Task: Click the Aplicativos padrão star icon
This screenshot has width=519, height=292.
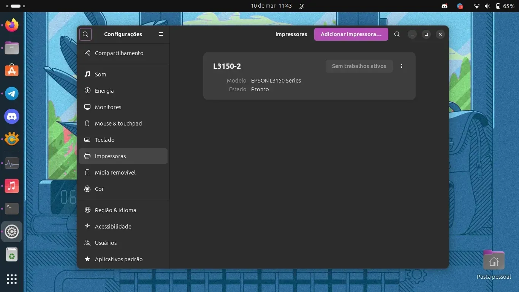Action: pyautogui.click(x=87, y=259)
